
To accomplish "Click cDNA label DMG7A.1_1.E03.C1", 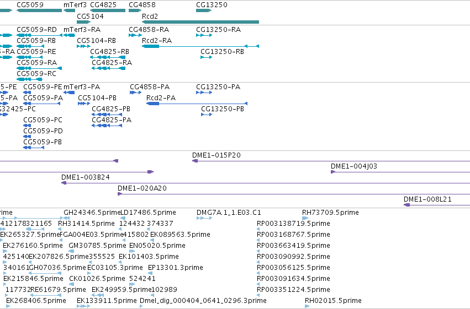I will click(229, 213).
